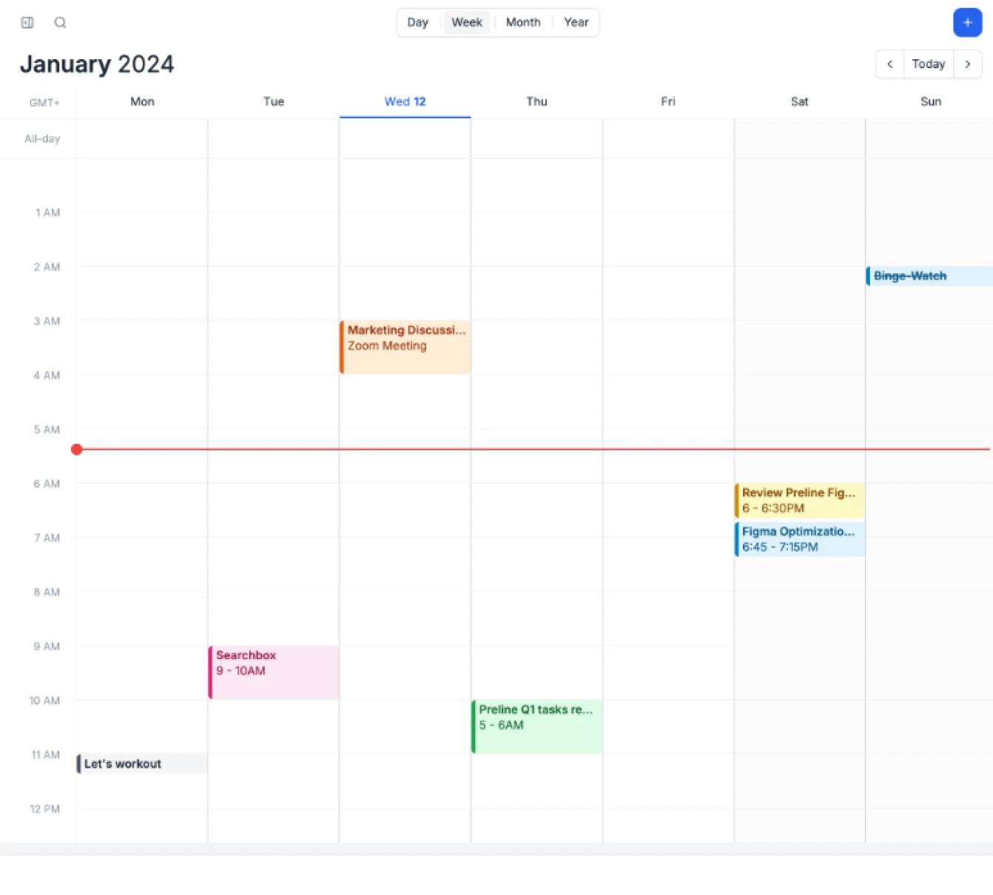
Task: Switch to Day view
Action: click(x=418, y=22)
